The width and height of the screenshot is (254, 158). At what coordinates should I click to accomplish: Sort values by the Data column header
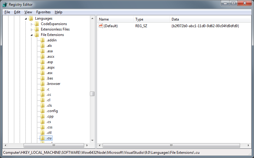tap(210, 19)
